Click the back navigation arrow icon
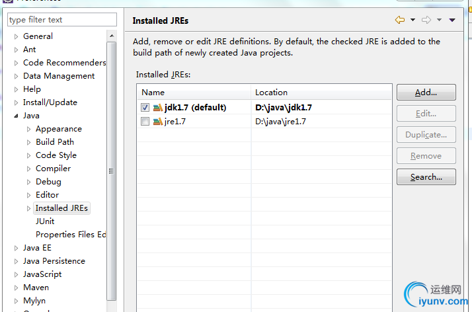This screenshot has height=312, width=472. coord(400,20)
